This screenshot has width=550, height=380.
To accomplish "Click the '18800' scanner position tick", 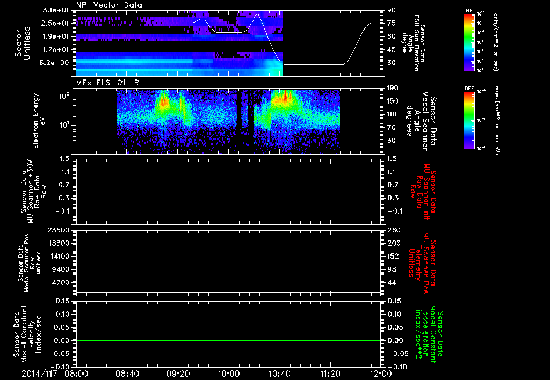I will click(58, 243).
